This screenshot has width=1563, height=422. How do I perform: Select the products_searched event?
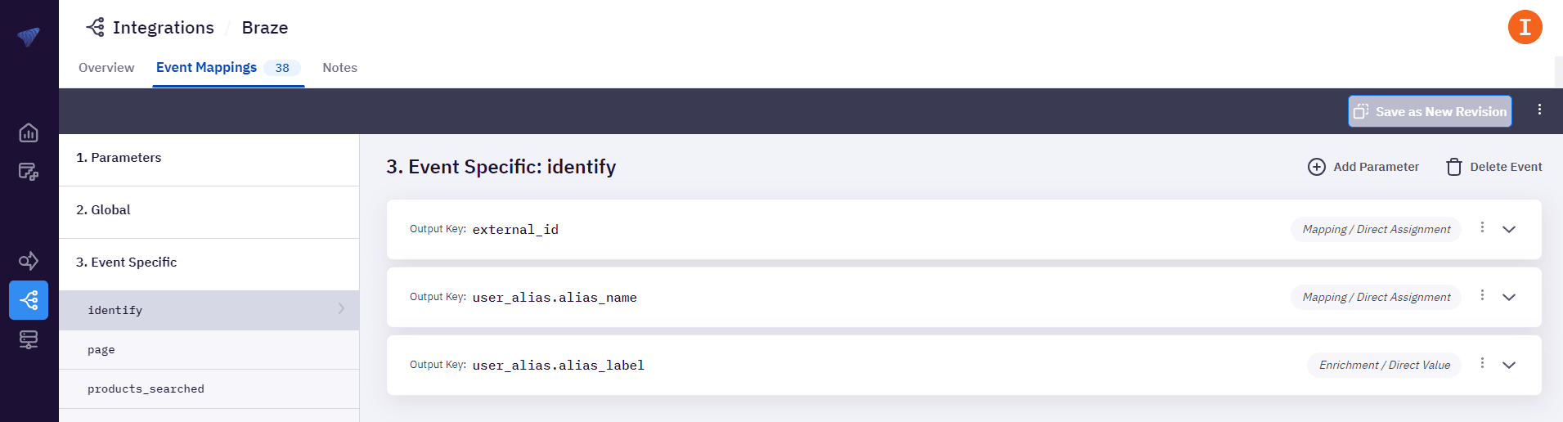146,389
